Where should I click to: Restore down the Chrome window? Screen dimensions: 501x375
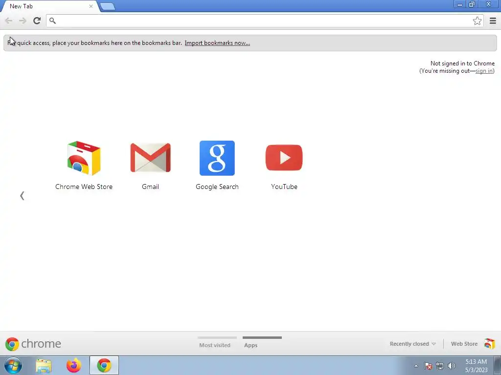click(472, 4)
